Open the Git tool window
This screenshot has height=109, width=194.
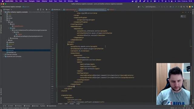(x=5, y=106)
